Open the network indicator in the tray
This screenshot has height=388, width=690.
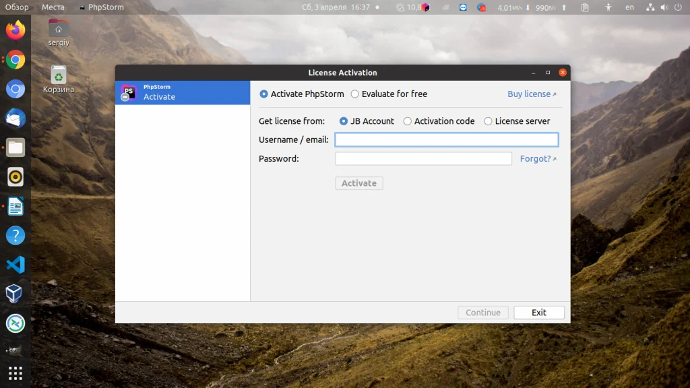(x=649, y=7)
